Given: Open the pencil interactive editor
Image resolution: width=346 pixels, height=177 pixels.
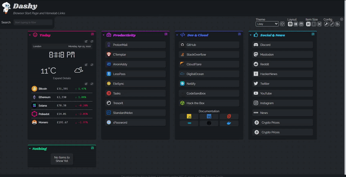Looking at the screenshot, I should (x=332, y=24).
